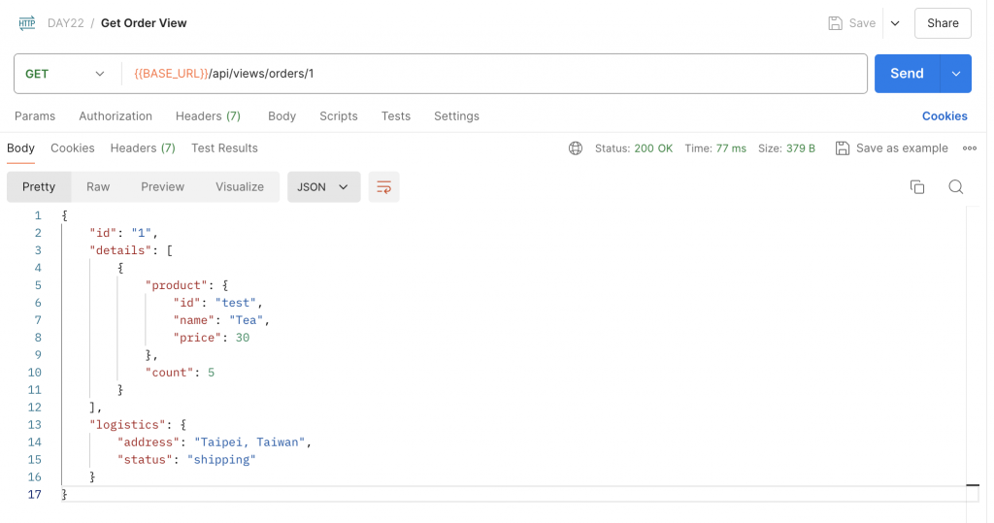The image size is (994, 523).
Task: Open the Cookies link
Action: tap(944, 116)
